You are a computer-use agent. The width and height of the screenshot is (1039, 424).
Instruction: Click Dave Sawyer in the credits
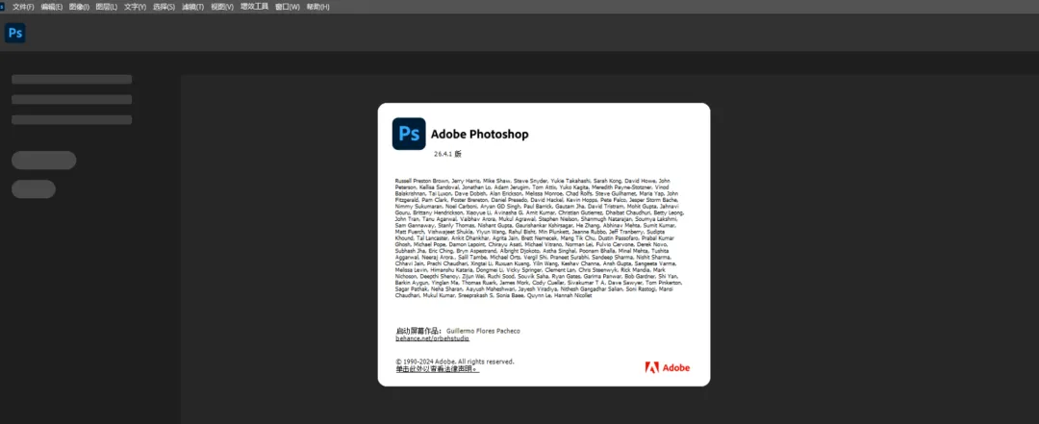coord(625,283)
